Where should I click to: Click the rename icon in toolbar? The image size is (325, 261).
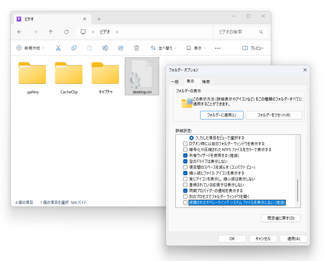click(105, 48)
